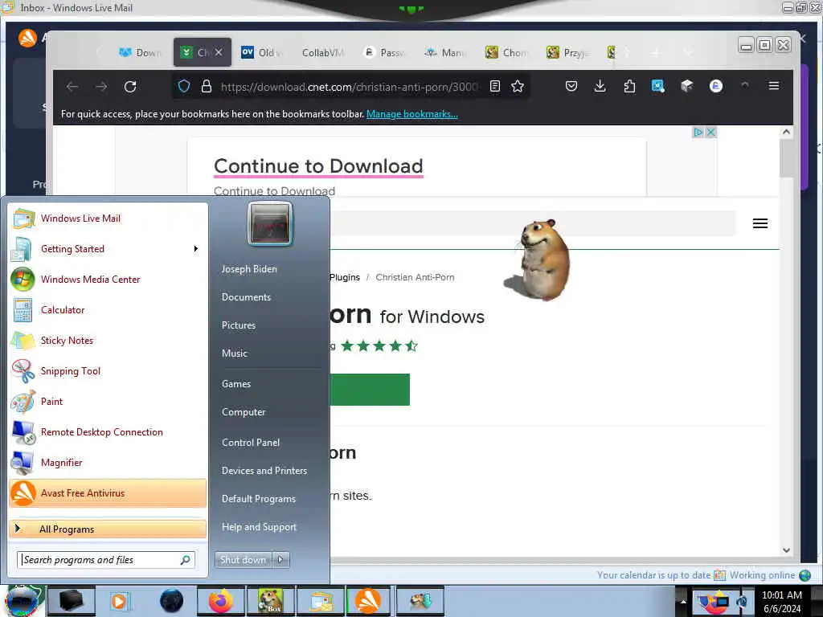Switch to the CollabVM tab
This screenshot has height=617, width=823.
pos(322,52)
